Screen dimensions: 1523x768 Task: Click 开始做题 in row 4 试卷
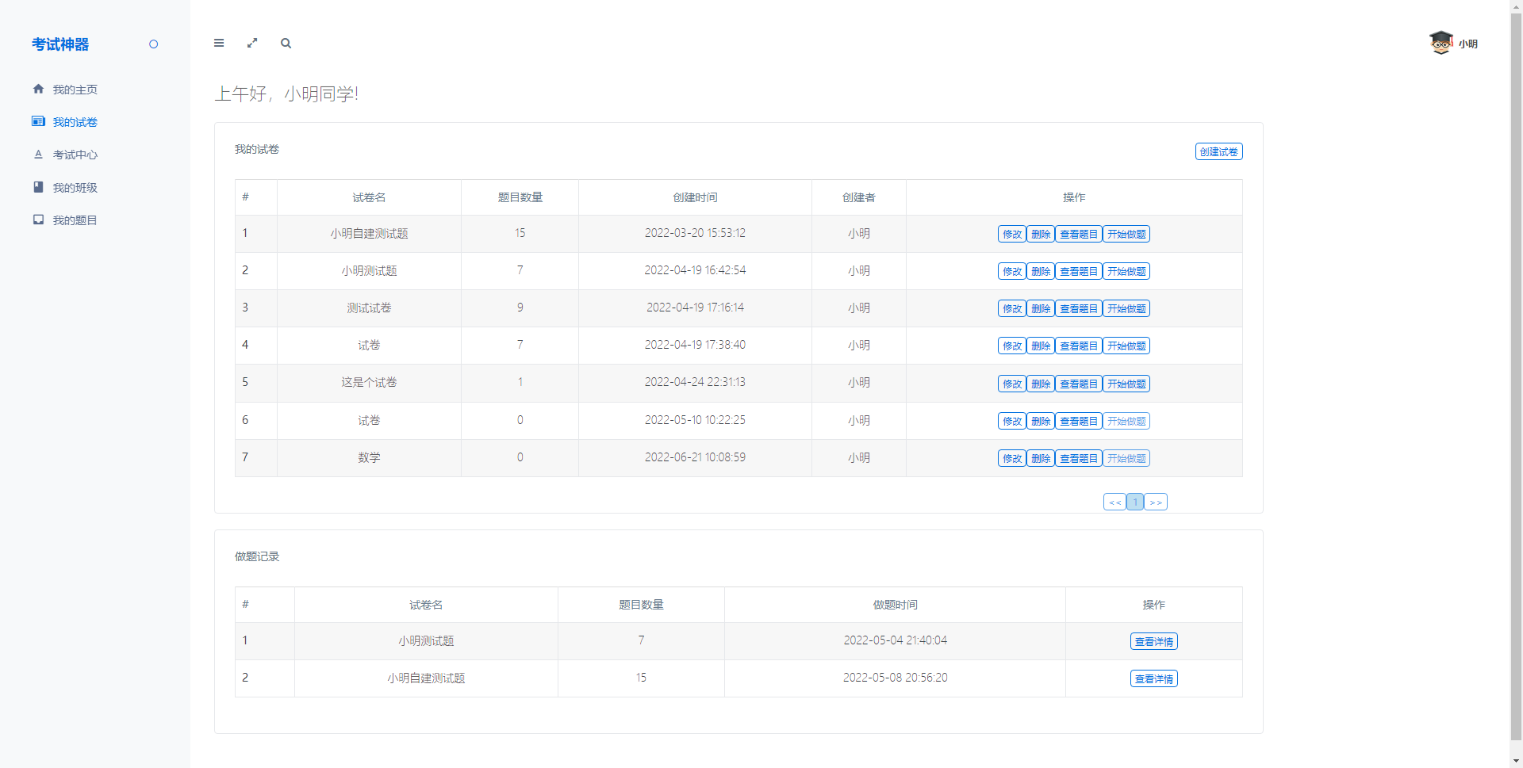(x=1126, y=346)
